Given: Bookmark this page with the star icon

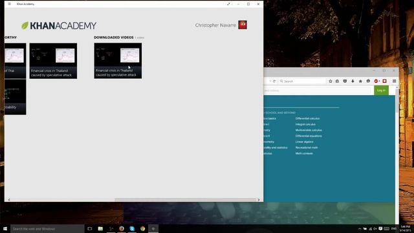Looking at the screenshot, I should coord(331,81).
